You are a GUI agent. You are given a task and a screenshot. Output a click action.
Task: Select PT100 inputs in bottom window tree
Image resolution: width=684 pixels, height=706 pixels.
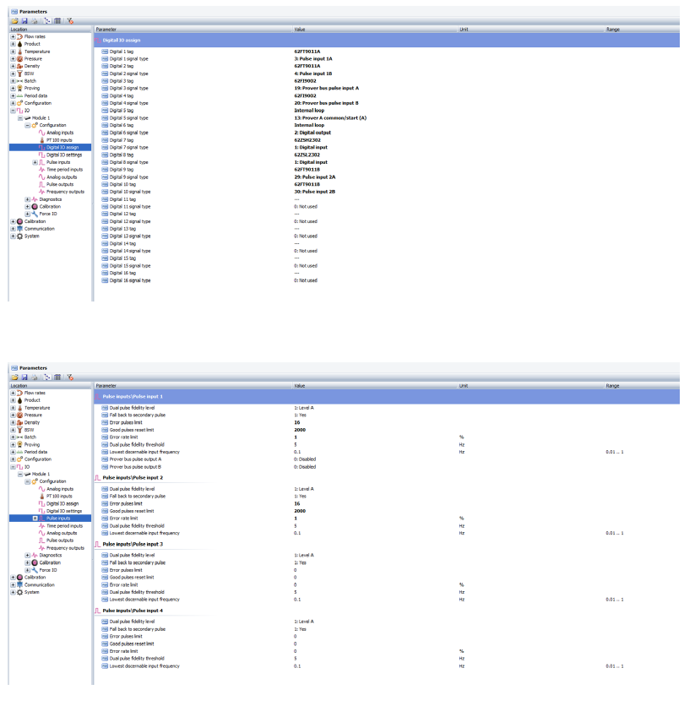pos(59,497)
